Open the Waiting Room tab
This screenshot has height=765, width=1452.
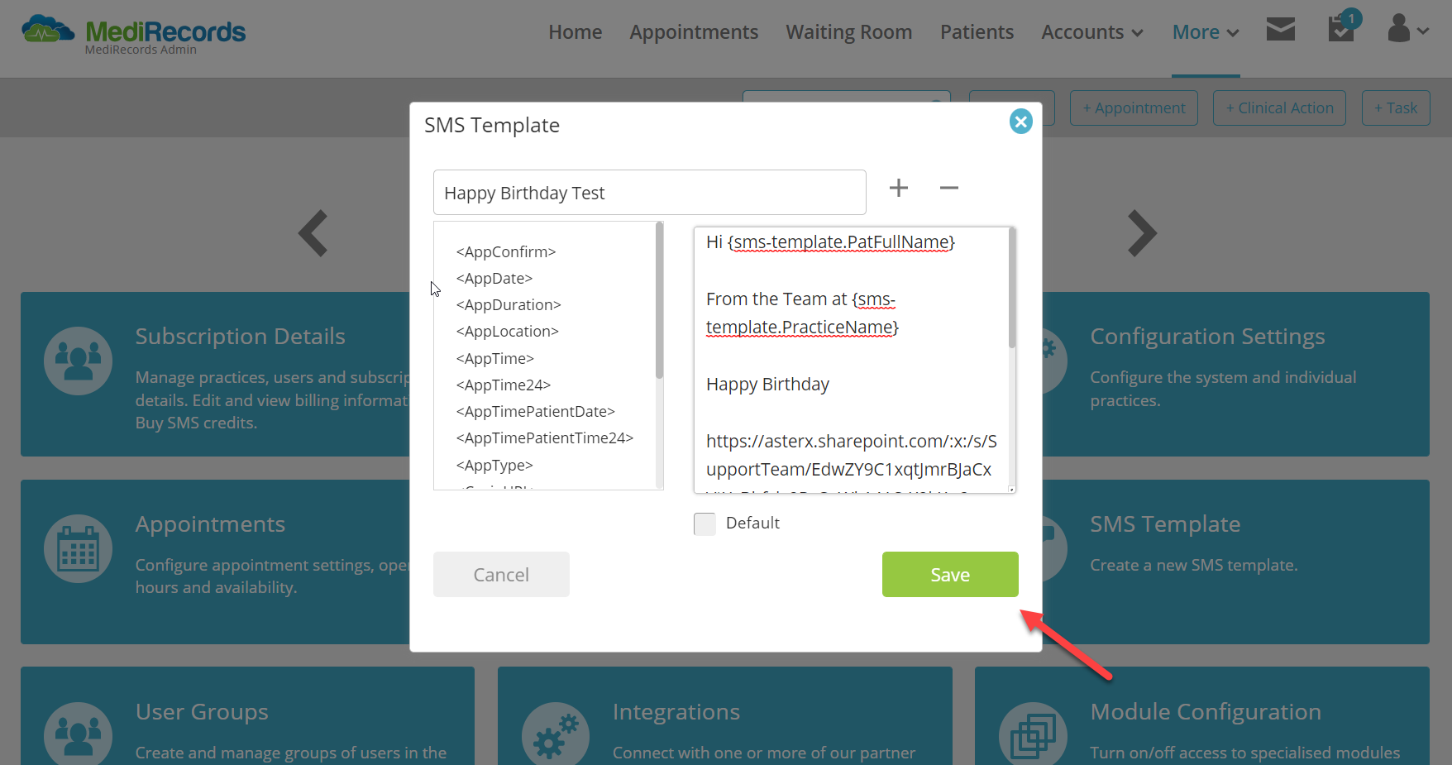pyautogui.click(x=849, y=32)
